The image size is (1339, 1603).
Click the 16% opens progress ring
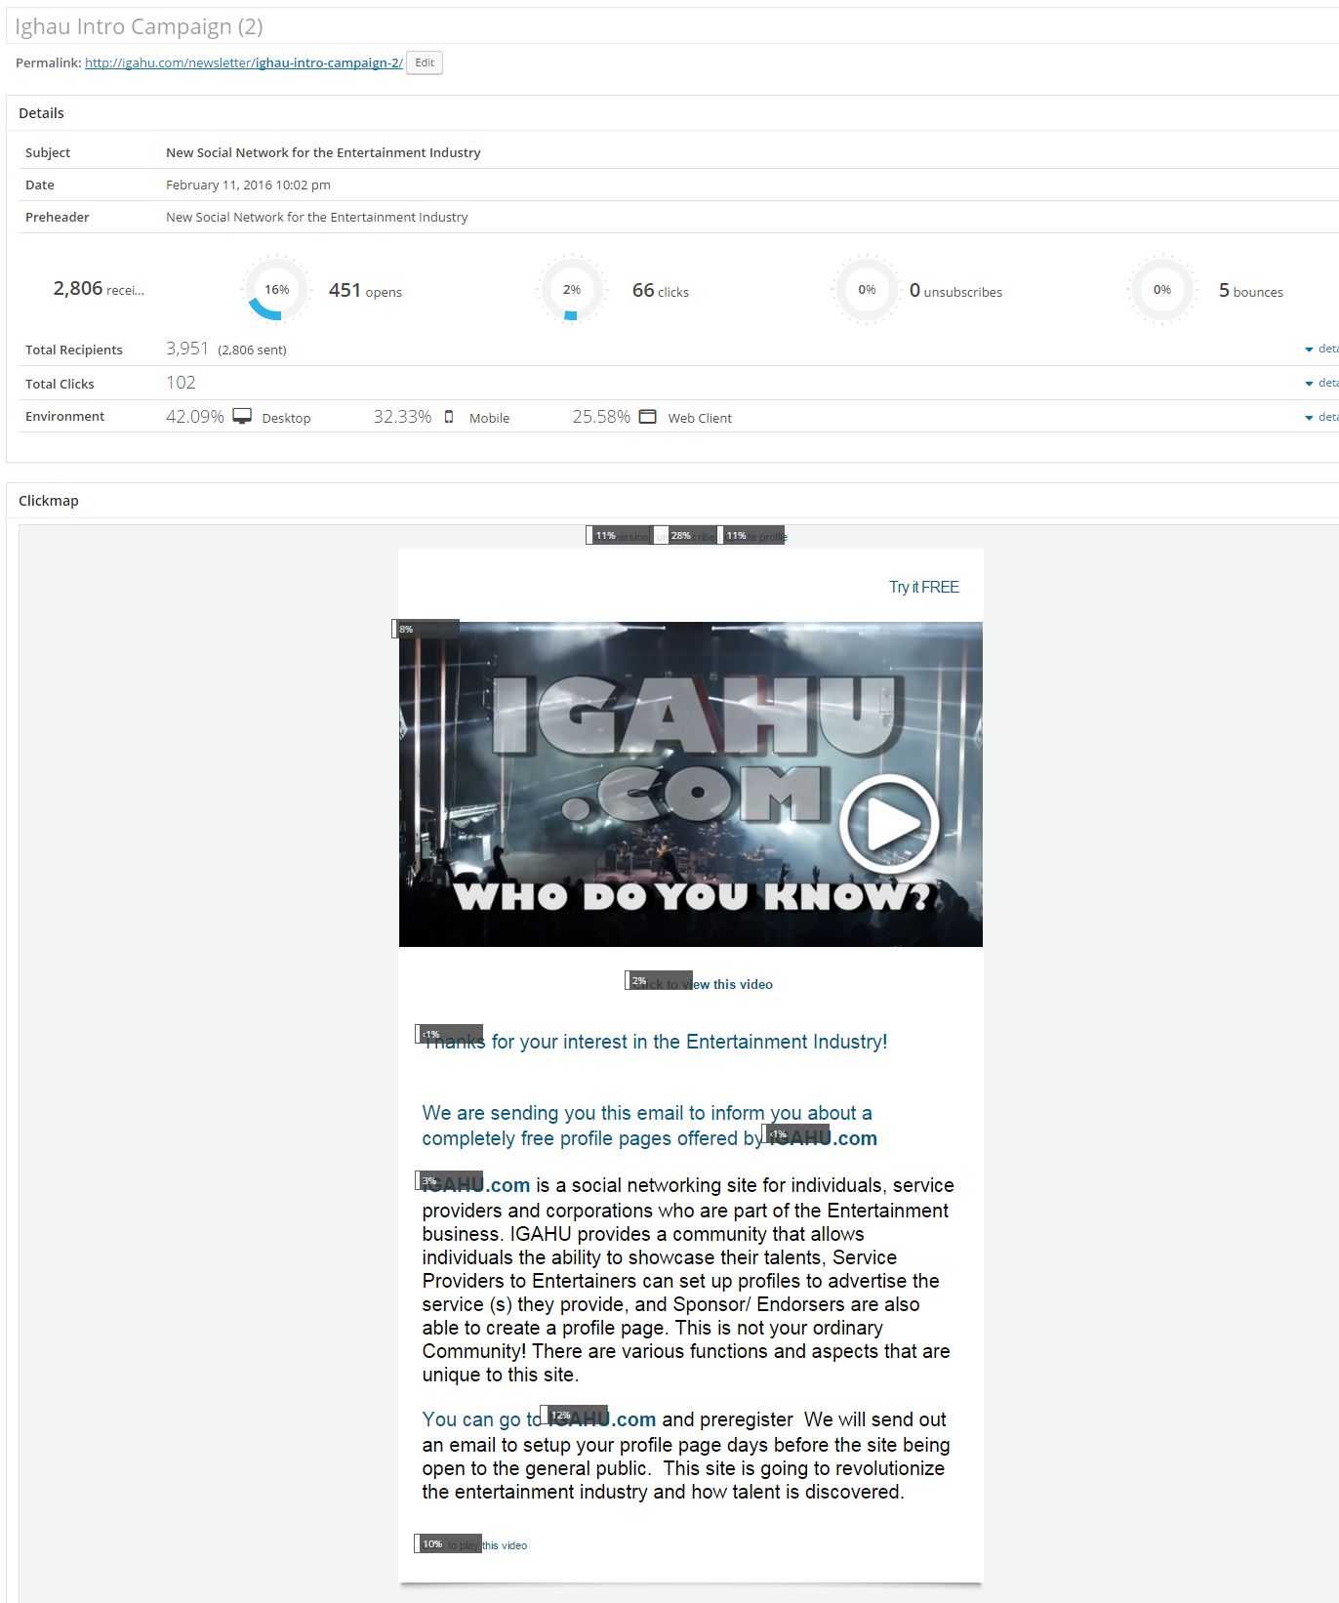(x=276, y=289)
